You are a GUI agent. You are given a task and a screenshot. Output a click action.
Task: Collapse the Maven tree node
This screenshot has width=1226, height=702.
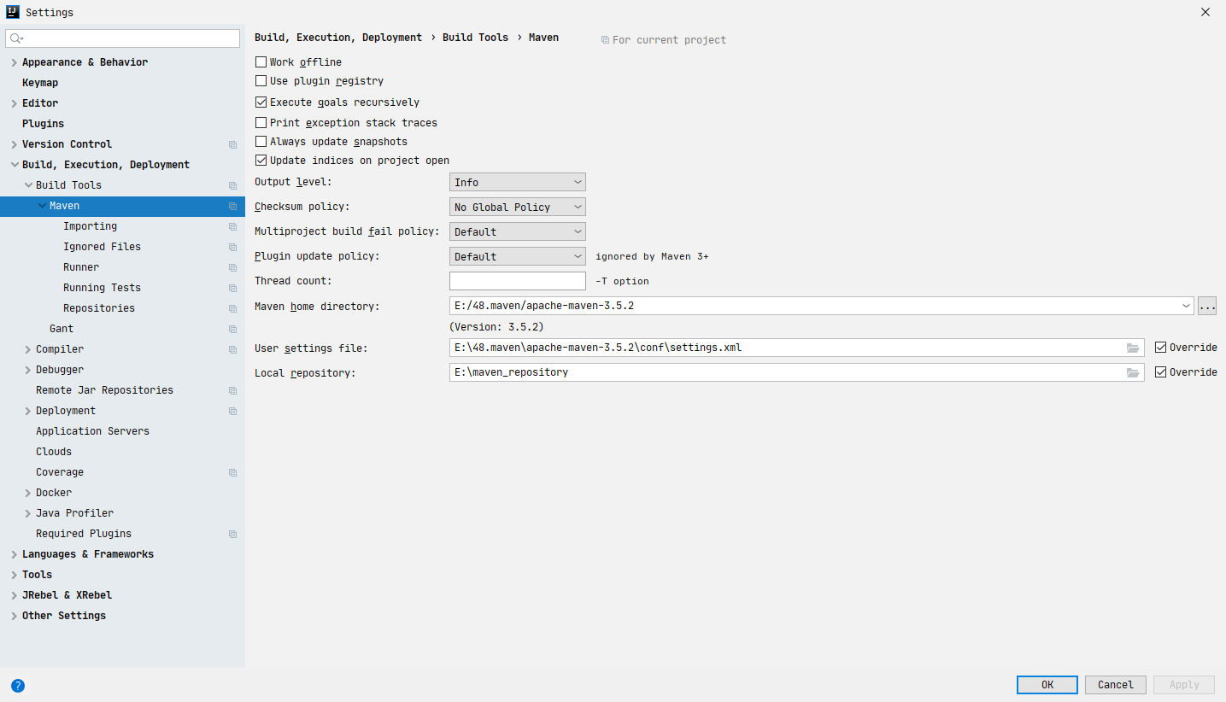[42, 206]
